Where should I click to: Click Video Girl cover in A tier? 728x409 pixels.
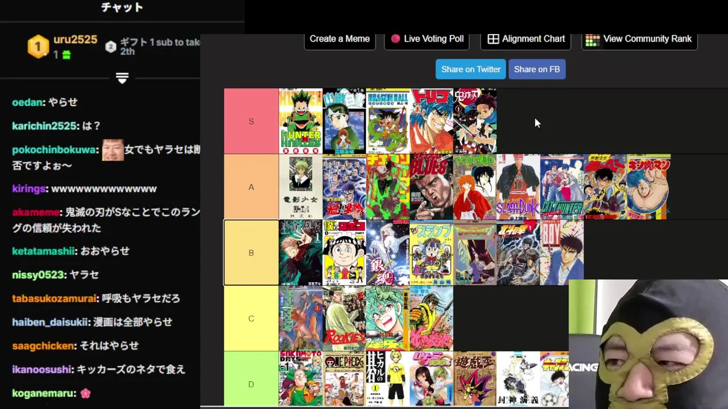[x=300, y=187]
